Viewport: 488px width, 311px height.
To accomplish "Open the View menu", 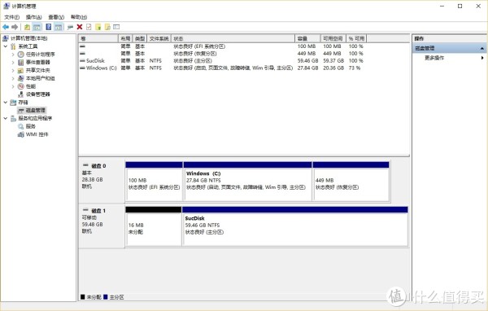I will pos(56,17).
